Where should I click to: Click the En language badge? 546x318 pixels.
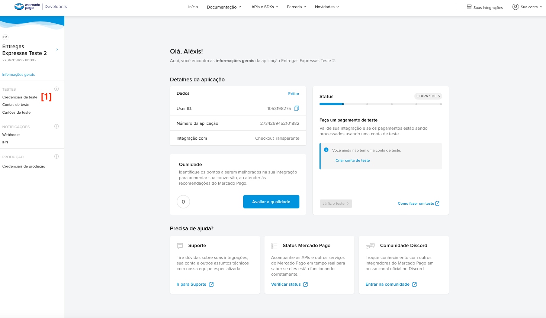5,37
